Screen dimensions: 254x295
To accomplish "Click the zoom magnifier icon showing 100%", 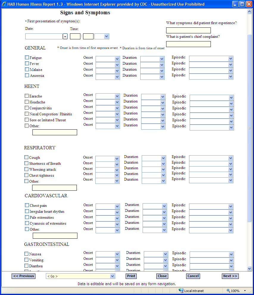I will [228, 291].
